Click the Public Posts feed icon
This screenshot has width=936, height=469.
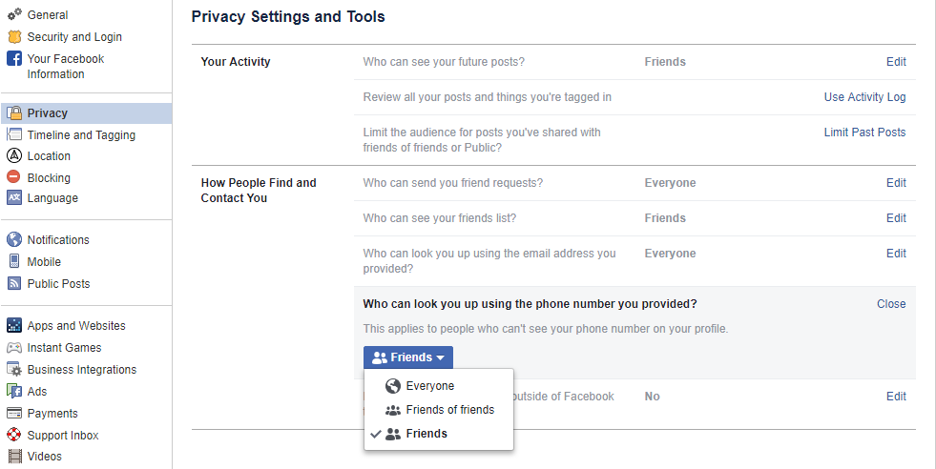pyautogui.click(x=14, y=284)
